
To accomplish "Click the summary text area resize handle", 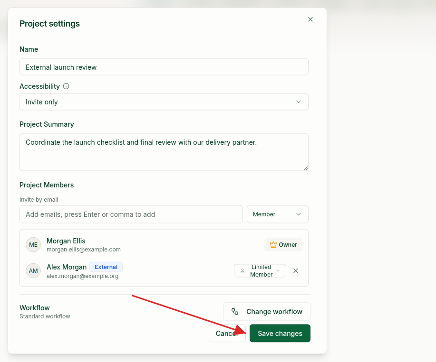I will coord(306,168).
